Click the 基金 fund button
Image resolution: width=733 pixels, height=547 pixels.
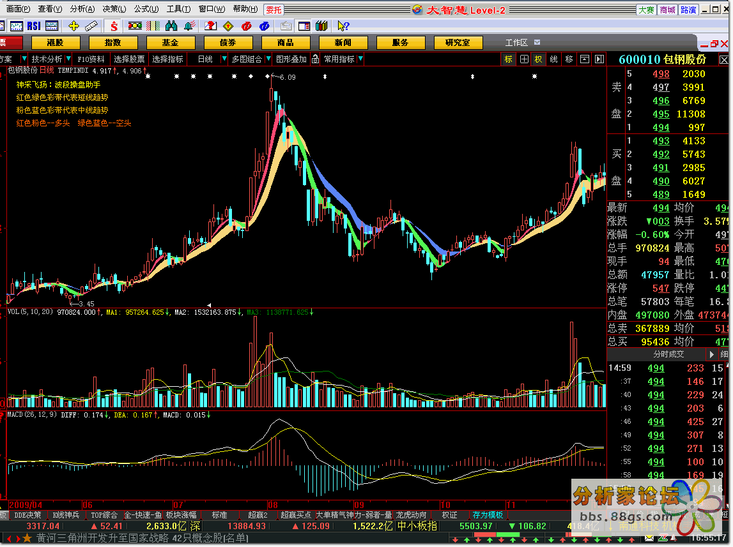point(170,43)
